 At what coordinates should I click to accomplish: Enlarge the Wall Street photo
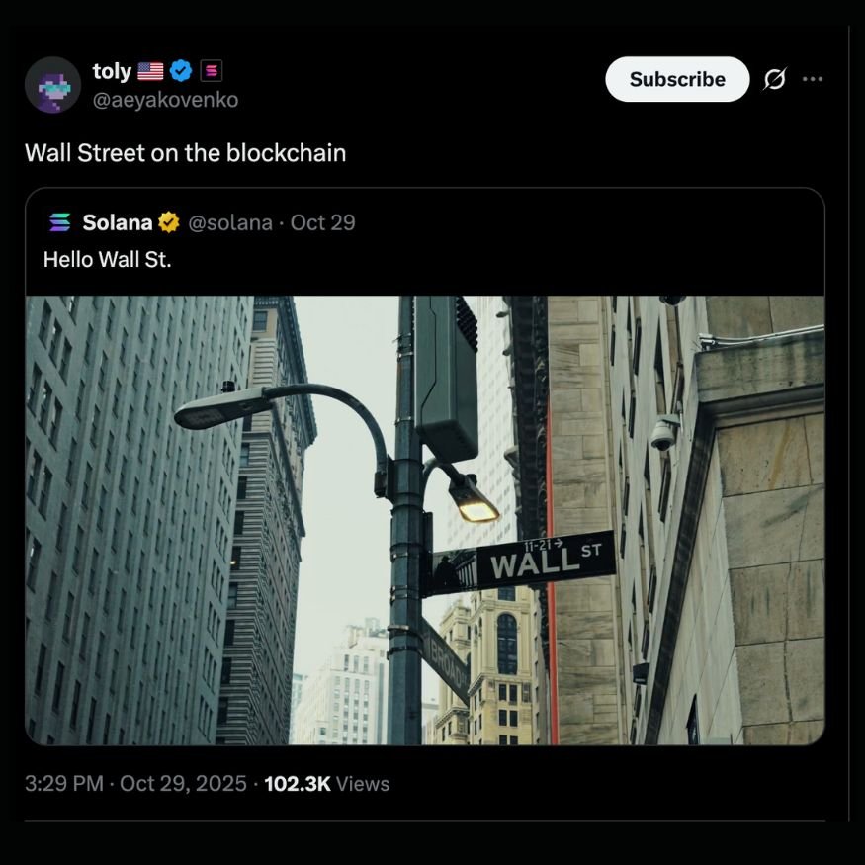[x=425, y=520]
